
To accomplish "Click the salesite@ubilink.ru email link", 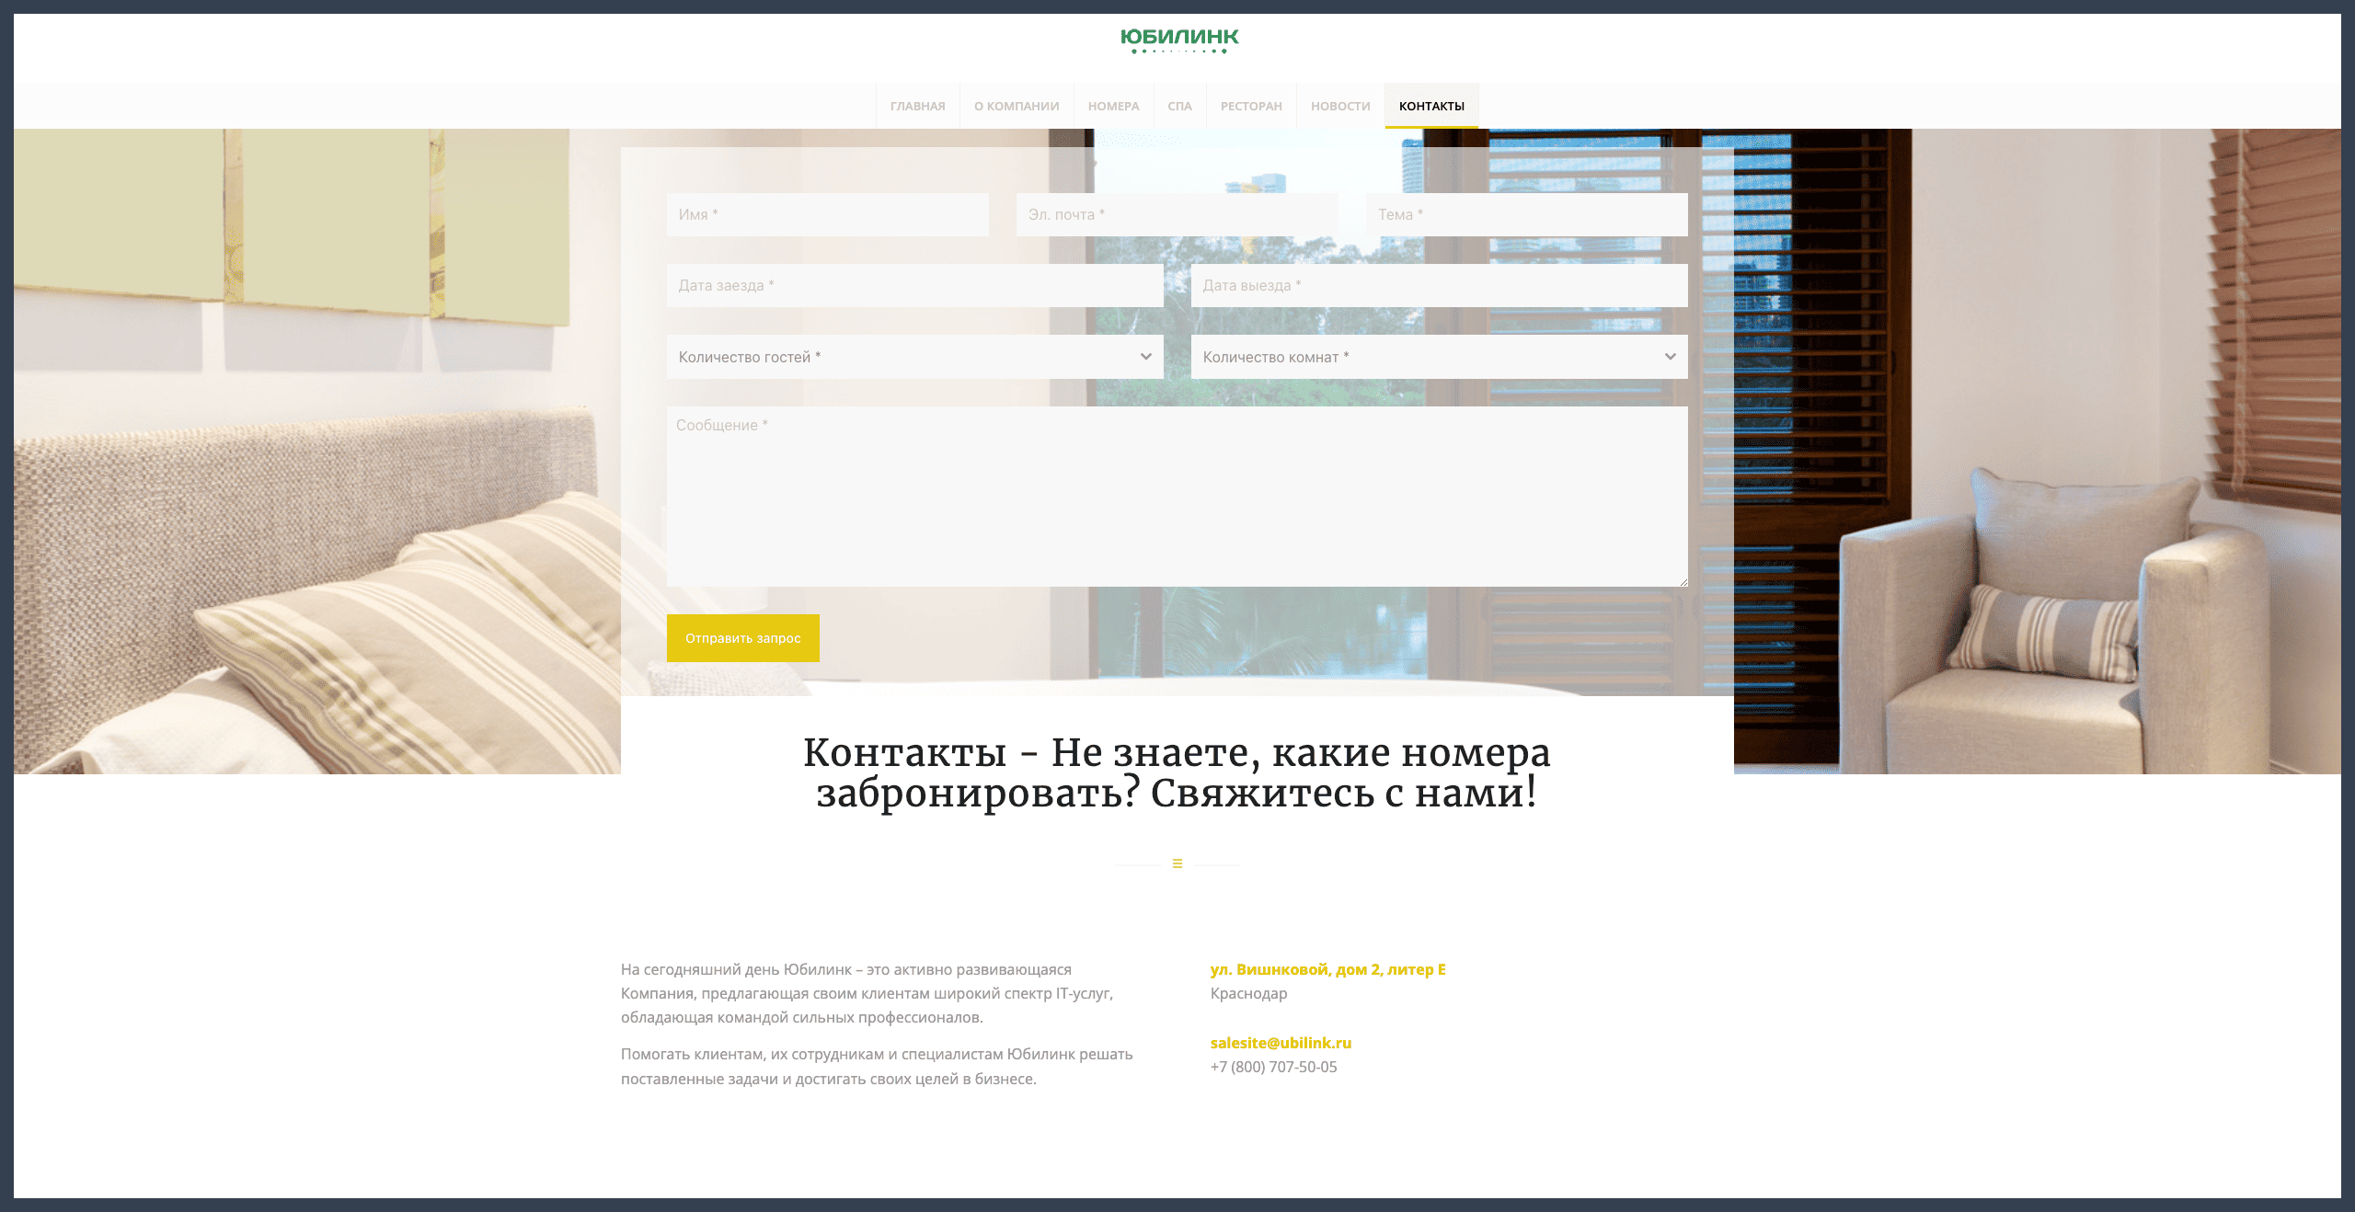I will coord(1281,1043).
